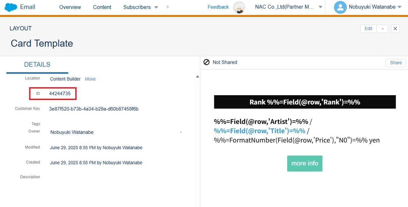Screen dimensions: 408x207
Task: Click the Edit button
Action: [369, 29]
